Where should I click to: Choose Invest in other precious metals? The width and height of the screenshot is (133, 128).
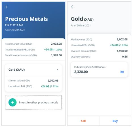pyautogui.click(x=33, y=102)
